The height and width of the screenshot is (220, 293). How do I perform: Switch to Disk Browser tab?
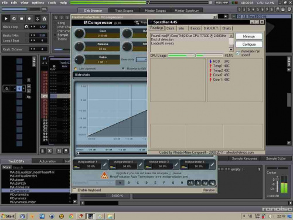[x=93, y=11]
